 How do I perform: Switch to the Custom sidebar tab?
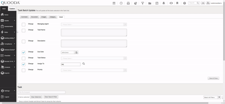12,9
